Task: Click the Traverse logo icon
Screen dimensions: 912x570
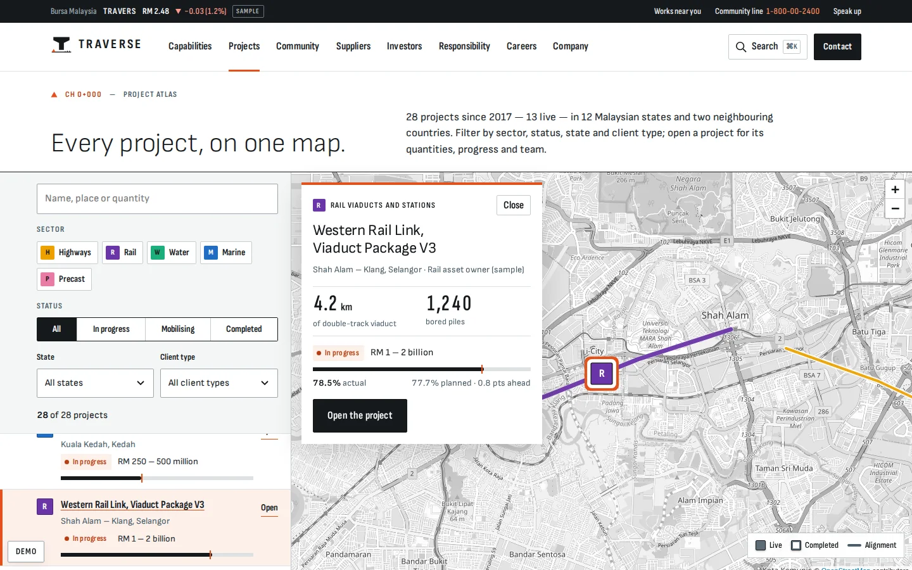Action: point(61,44)
